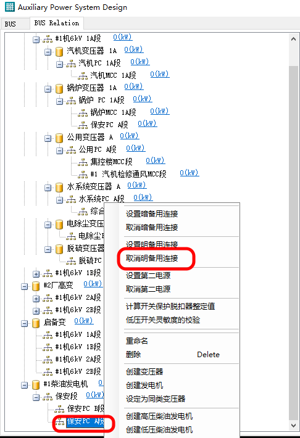Click the 启备变 transformer icon
This screenshot has width=300, height=438.
pos(36,323)
